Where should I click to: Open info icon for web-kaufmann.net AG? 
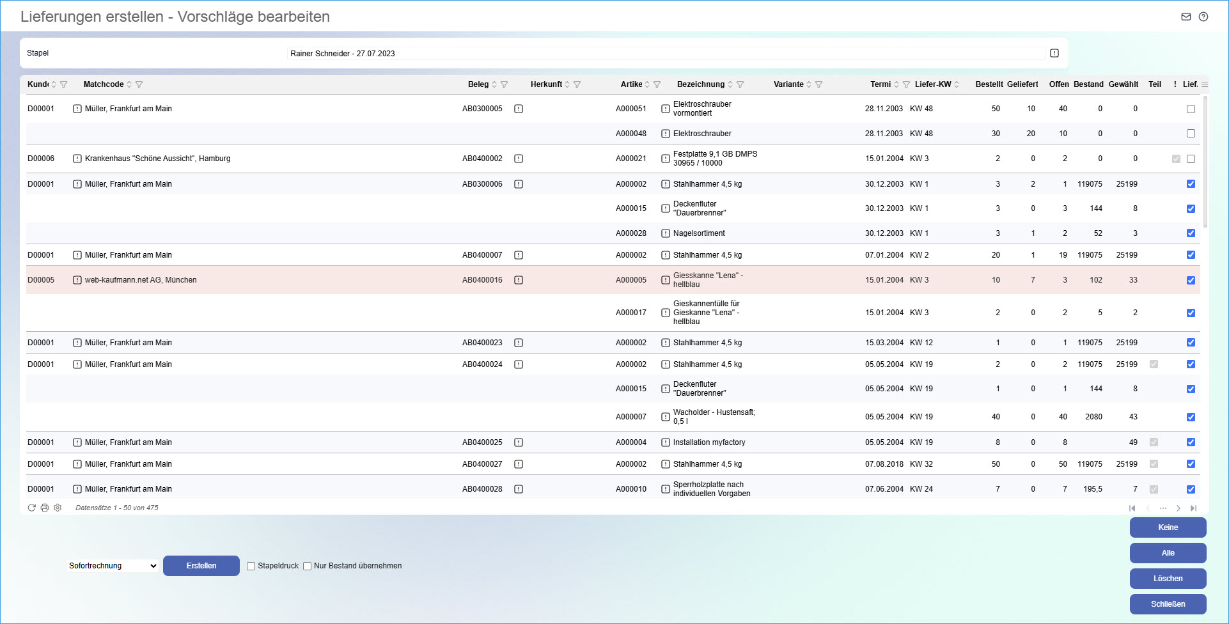77,280
